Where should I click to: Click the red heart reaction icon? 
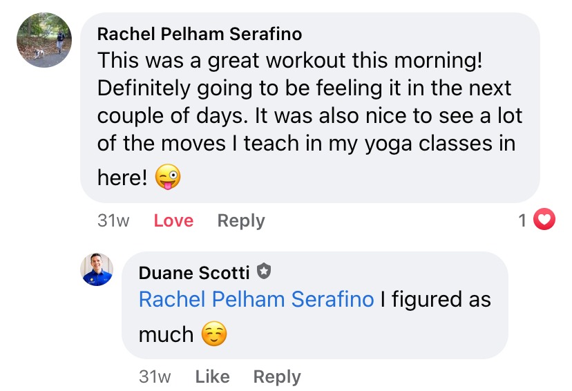(x=544, y=220)
